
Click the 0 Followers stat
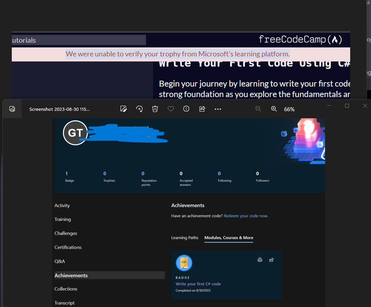click(x=263, y=177)
